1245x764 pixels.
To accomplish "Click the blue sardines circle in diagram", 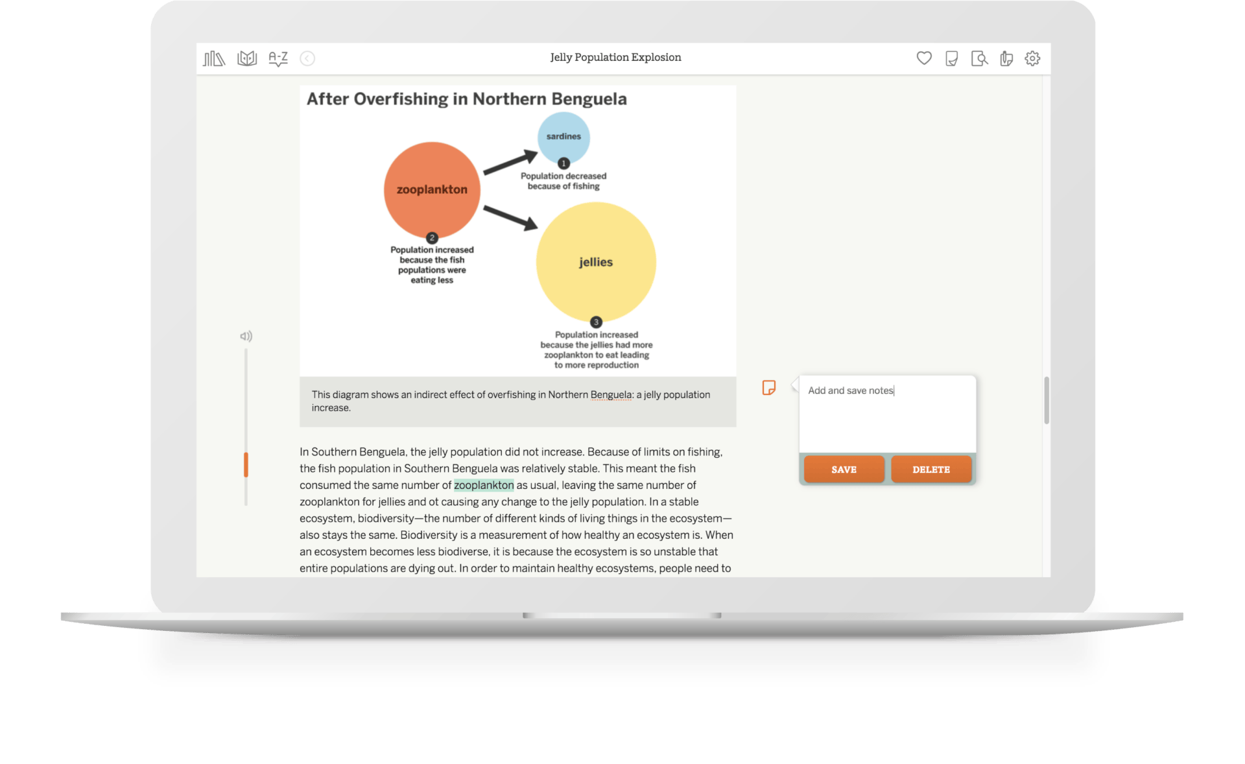I will (563, 137).
